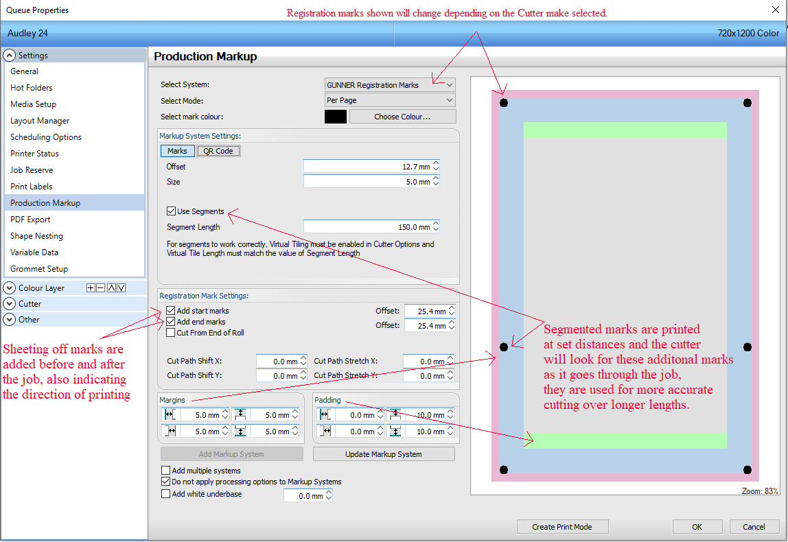Open PDF Export settings

coord(74,219)
